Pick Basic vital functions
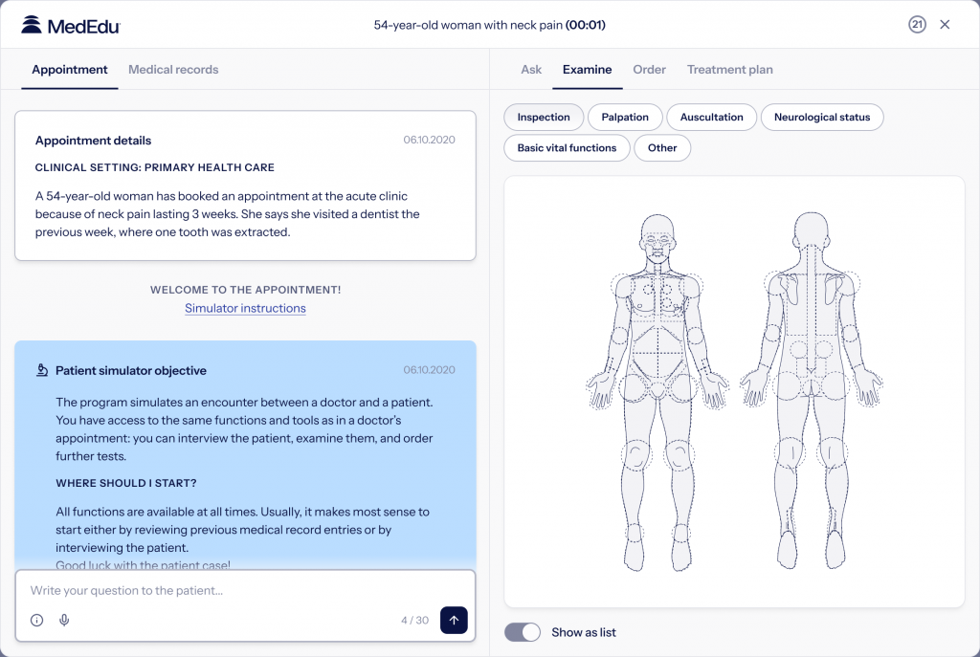This screenshot has height=657, width=980. tap(567, 148)
